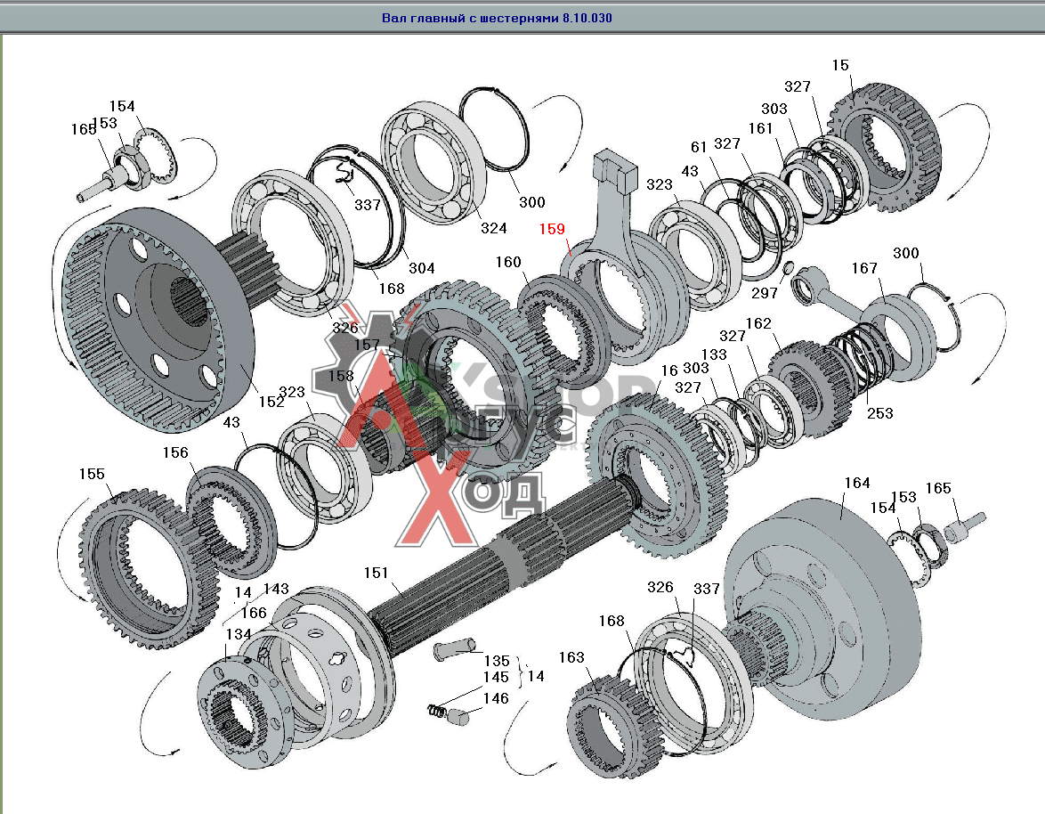The height and width of the screenshot is (814, 1045).
Task: Select part number 134 label
Action: tap(238, 633)
